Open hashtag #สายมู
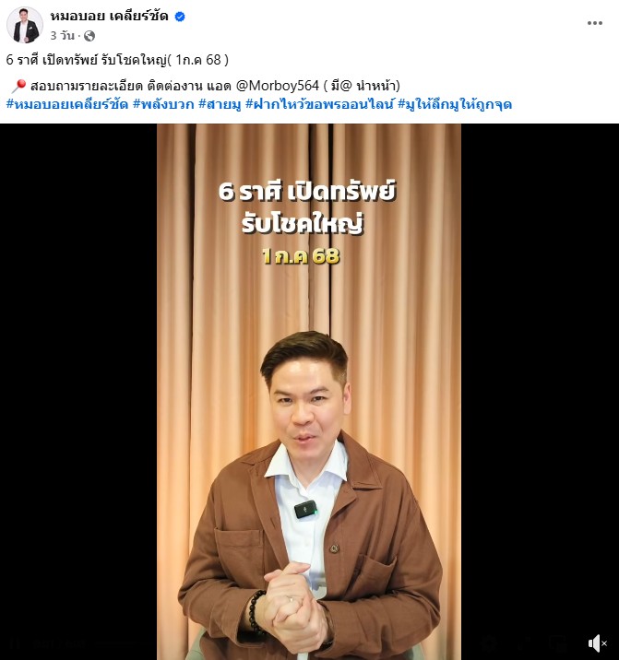619x660 pixels. 220,104
